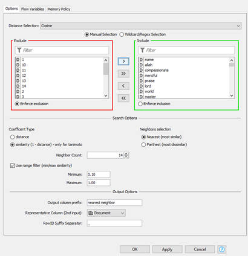
Task: Click the Include Filter text field
Action: coord(186,50)
